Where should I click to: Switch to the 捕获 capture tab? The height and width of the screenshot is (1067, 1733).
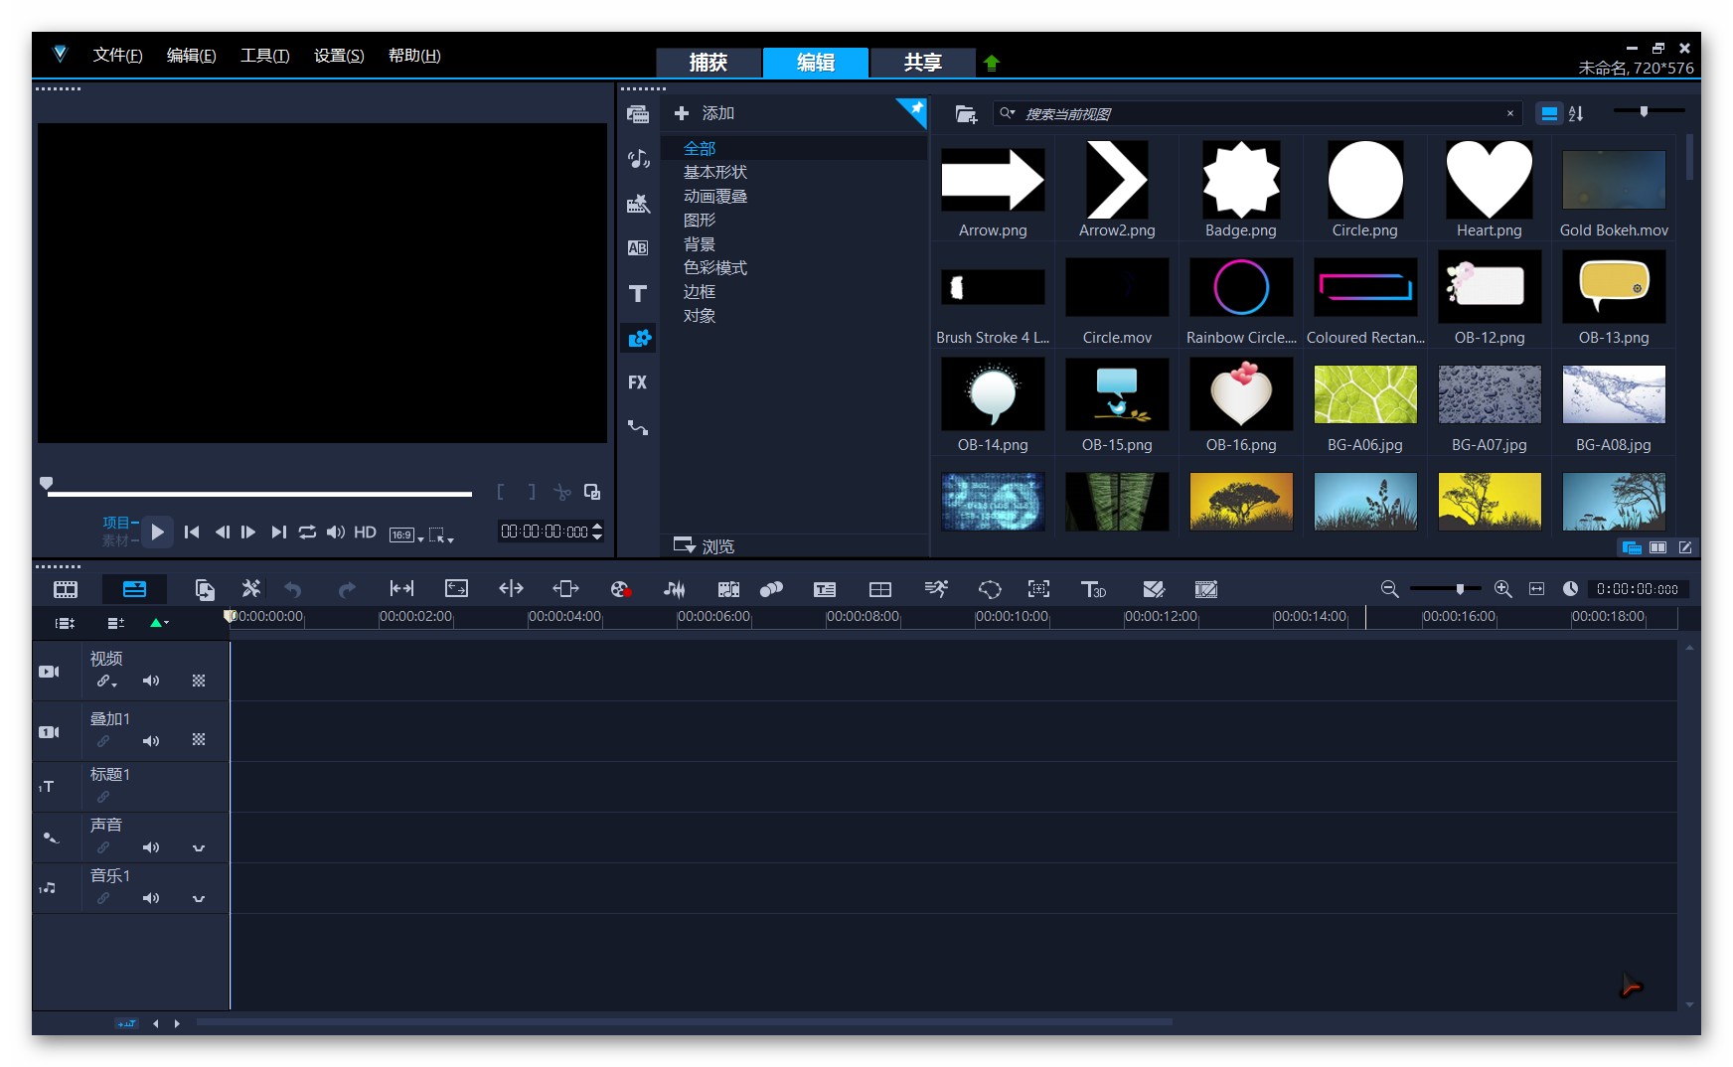point(709,63)
